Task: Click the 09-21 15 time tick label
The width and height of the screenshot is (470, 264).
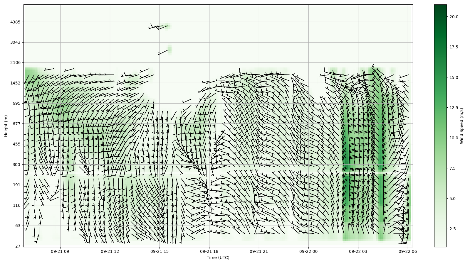Action: coord(160,251)
